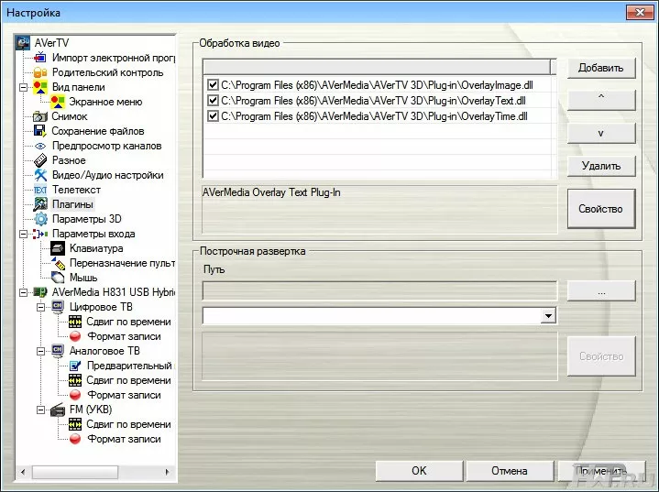Collapse the Аналоговое ТВ tree node
659x492 pixels.
pos(40,351)
